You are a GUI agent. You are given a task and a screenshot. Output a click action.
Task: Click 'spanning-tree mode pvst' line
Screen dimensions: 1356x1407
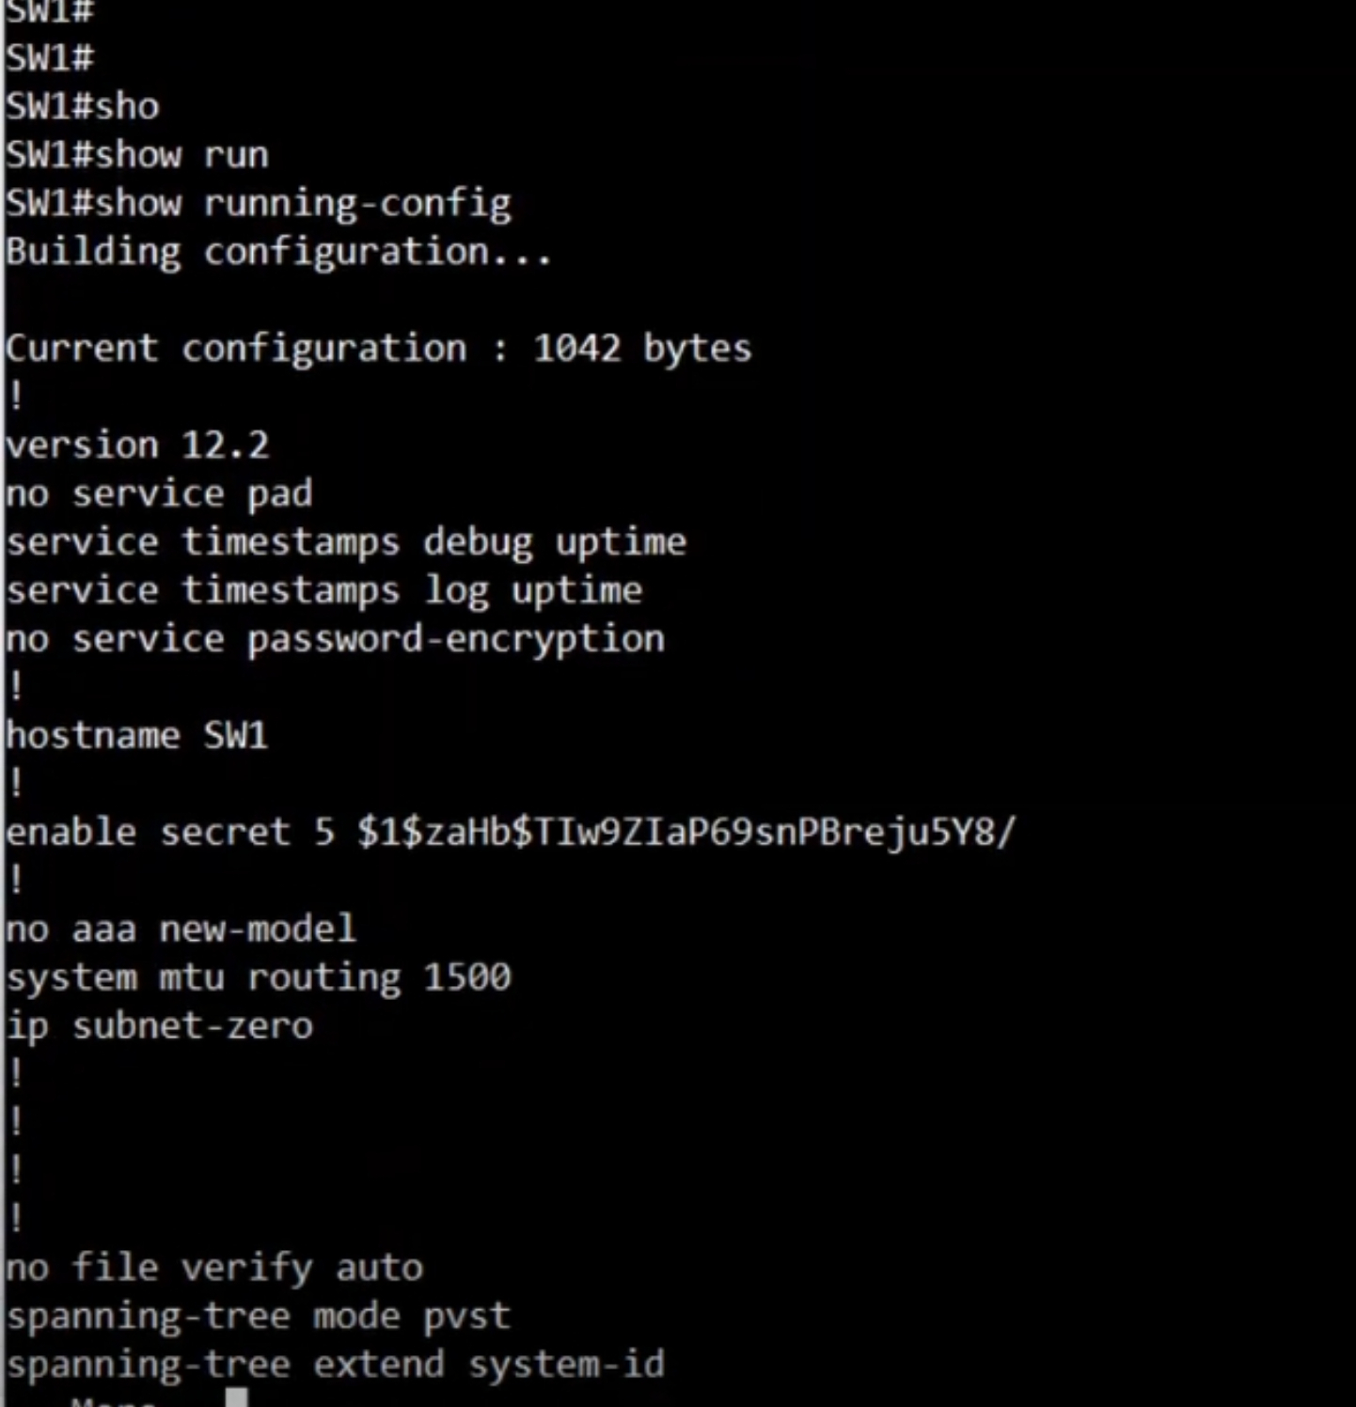pyautogui.click(x=259, y=1316)
